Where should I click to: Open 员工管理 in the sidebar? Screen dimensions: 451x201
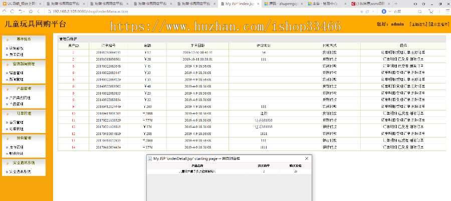pyautogui.click(x=17, y=54)
